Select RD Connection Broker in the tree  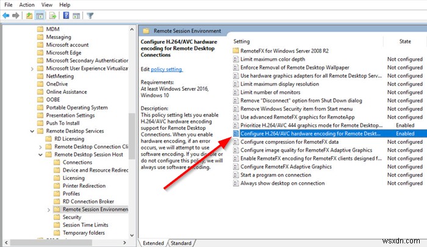(x=88, y=201)
